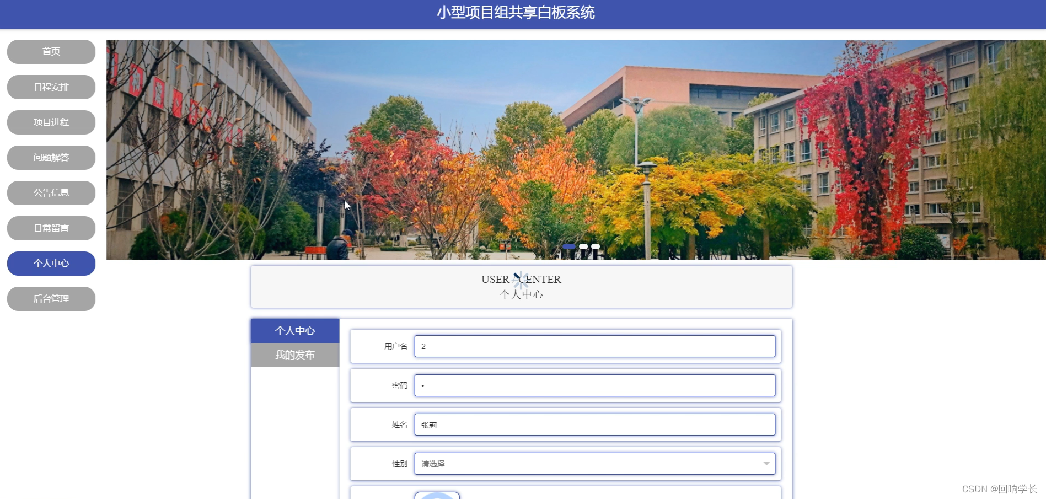Open the 性别 gender dropdown
This screenshot has height=499, width=1046.
(594, 463)
